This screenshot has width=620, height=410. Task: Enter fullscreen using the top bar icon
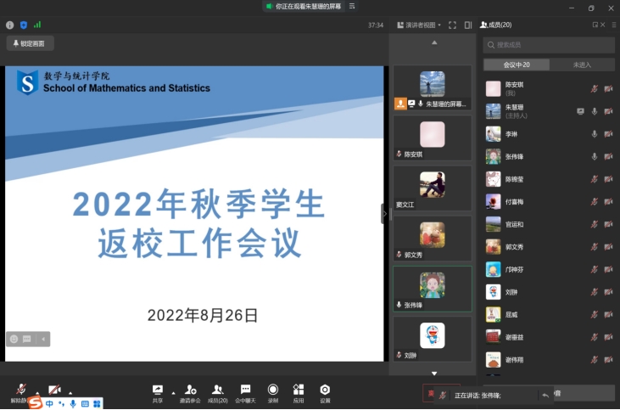tap(452, 25)
